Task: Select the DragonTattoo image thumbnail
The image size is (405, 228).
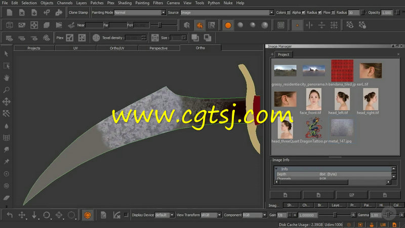Action: tap(313, 128)
